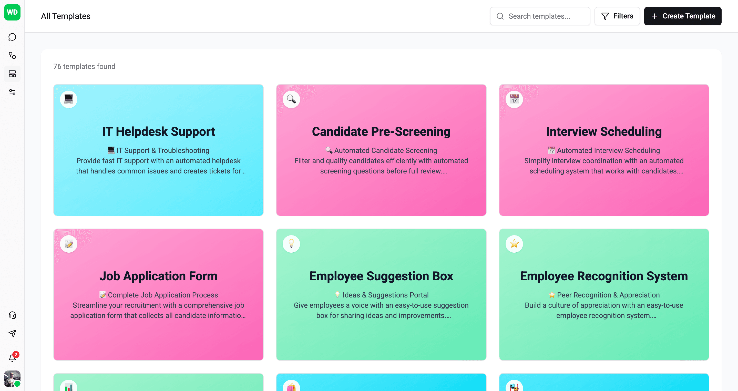Open the Filters dropdown
Image resolution: width=738 pixels, height=391 pixels.
tap(617, 16)
